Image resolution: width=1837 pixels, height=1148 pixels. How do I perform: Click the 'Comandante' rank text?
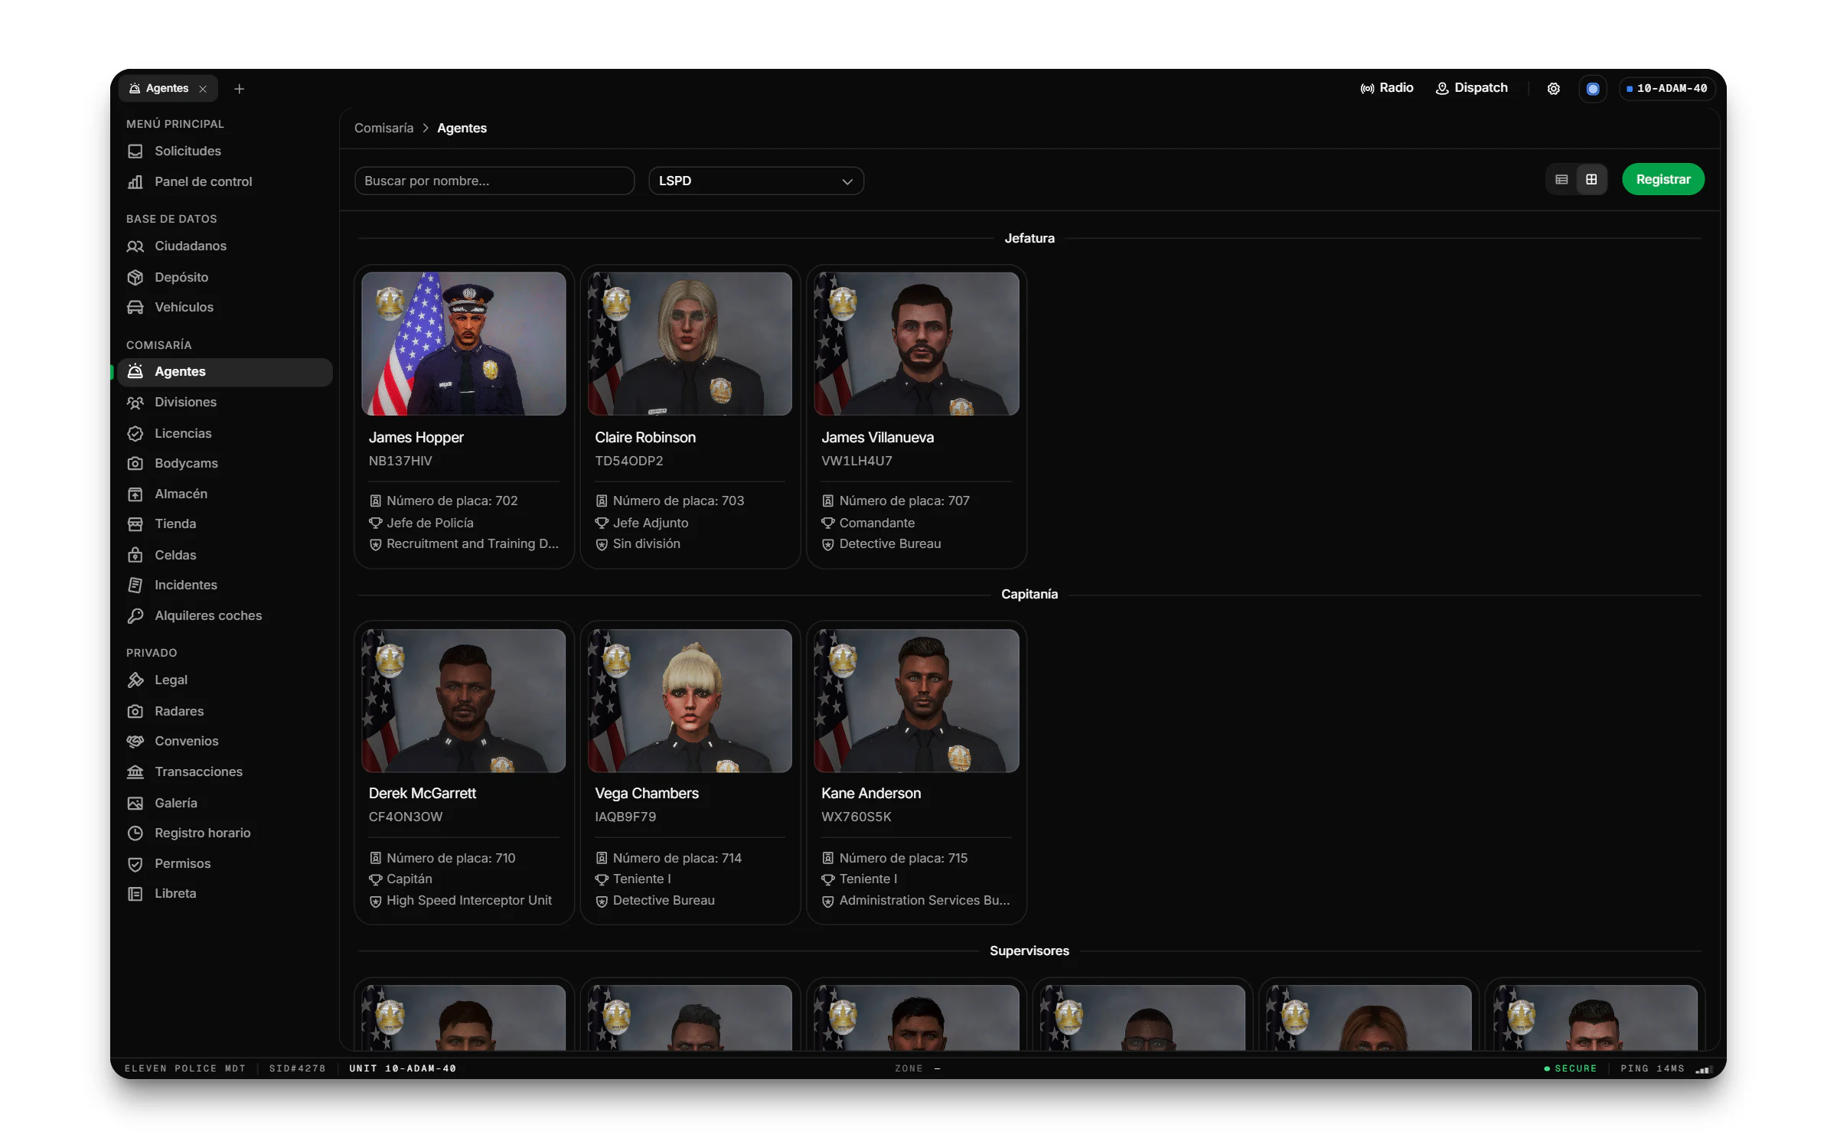(x=877, y=523)
